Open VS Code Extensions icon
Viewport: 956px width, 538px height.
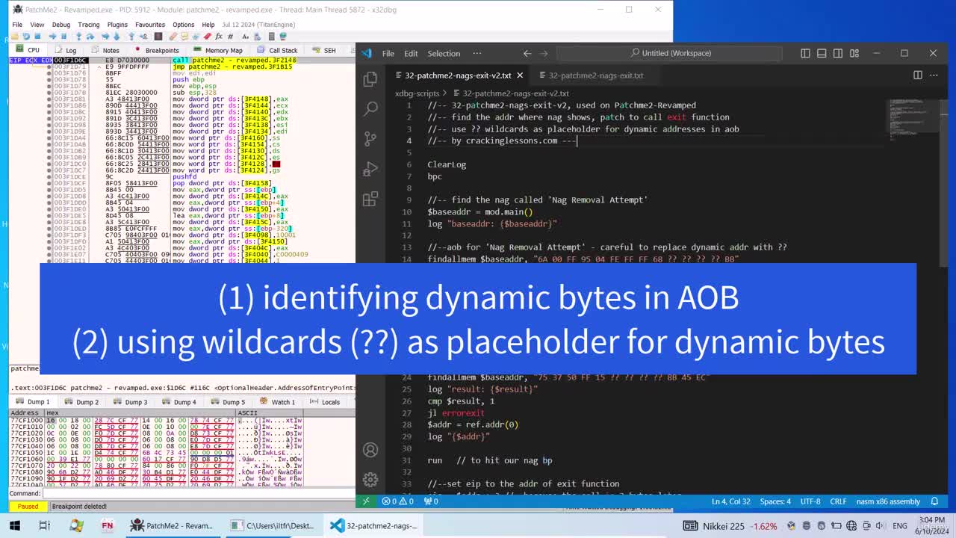(x=370, y=199)
